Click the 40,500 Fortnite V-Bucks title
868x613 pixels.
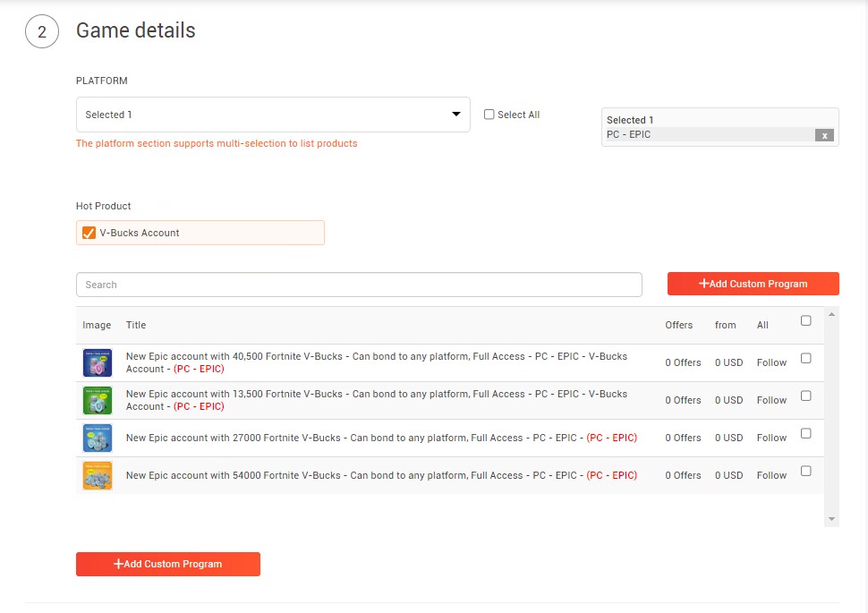(x=377, y=362)
